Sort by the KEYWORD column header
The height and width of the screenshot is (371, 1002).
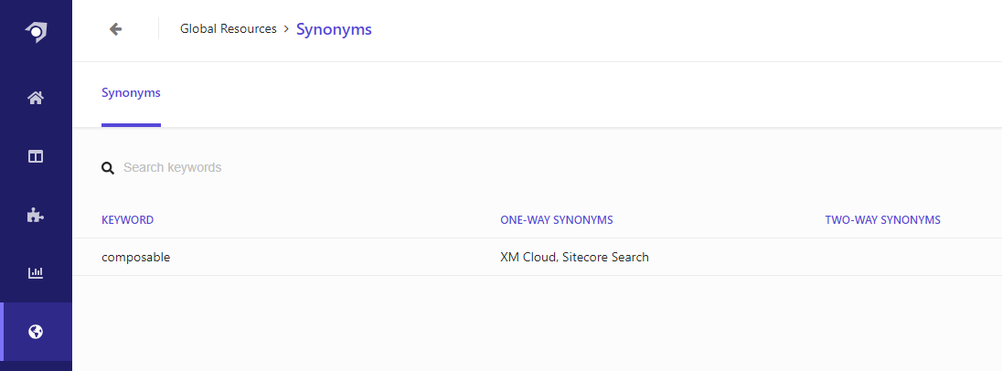point(127,220)
